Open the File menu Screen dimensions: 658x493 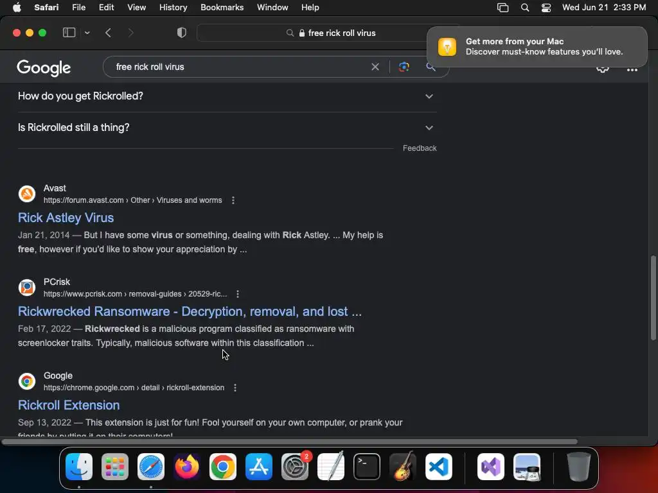[78, 8]
